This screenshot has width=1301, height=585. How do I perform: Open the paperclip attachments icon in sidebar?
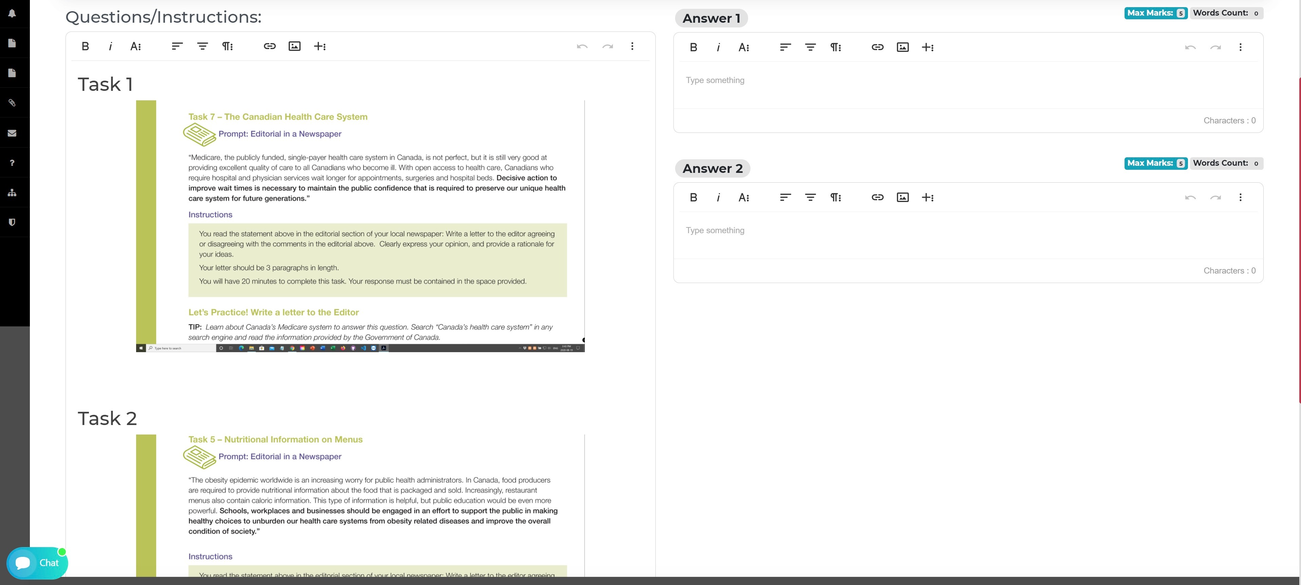12,102
